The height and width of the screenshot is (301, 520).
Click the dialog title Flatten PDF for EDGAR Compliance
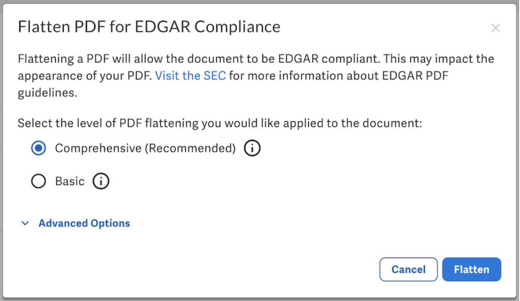click(x=149, y=27)
